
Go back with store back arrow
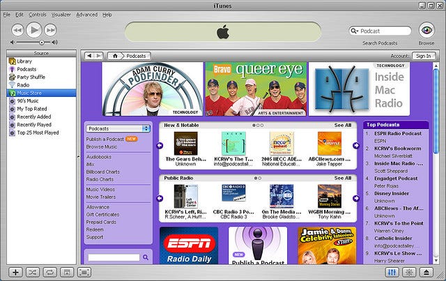coord(89,56)
